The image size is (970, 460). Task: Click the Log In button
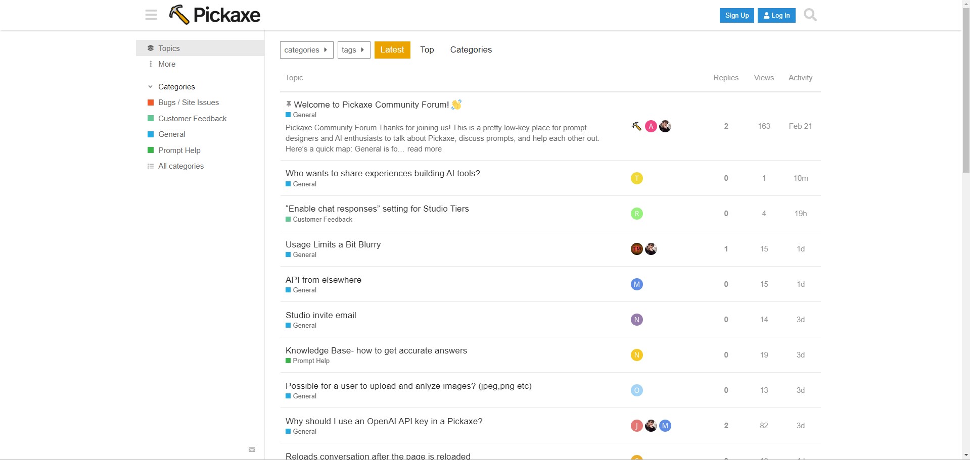tap(776, 15)
